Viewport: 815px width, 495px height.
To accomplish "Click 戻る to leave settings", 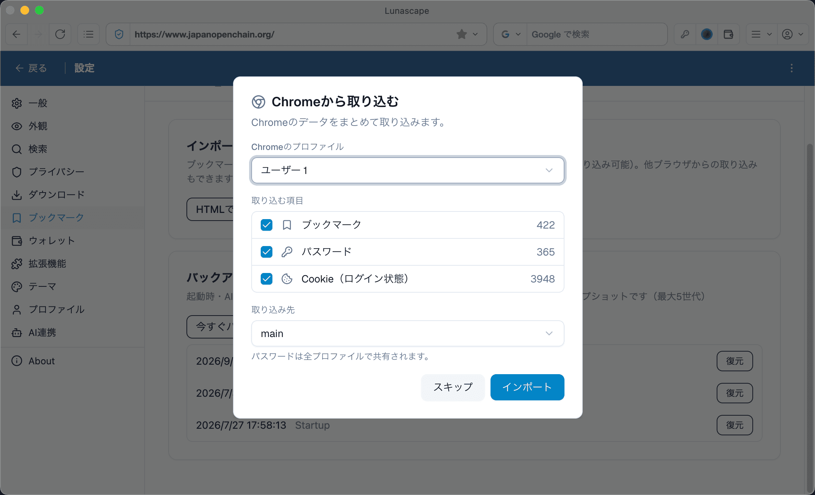I will (x=31, y=68).
